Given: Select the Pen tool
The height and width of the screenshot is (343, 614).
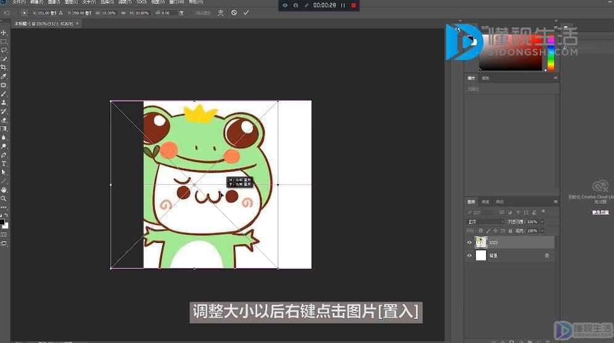Looking at the screenshot, I should tap(4, 155).
